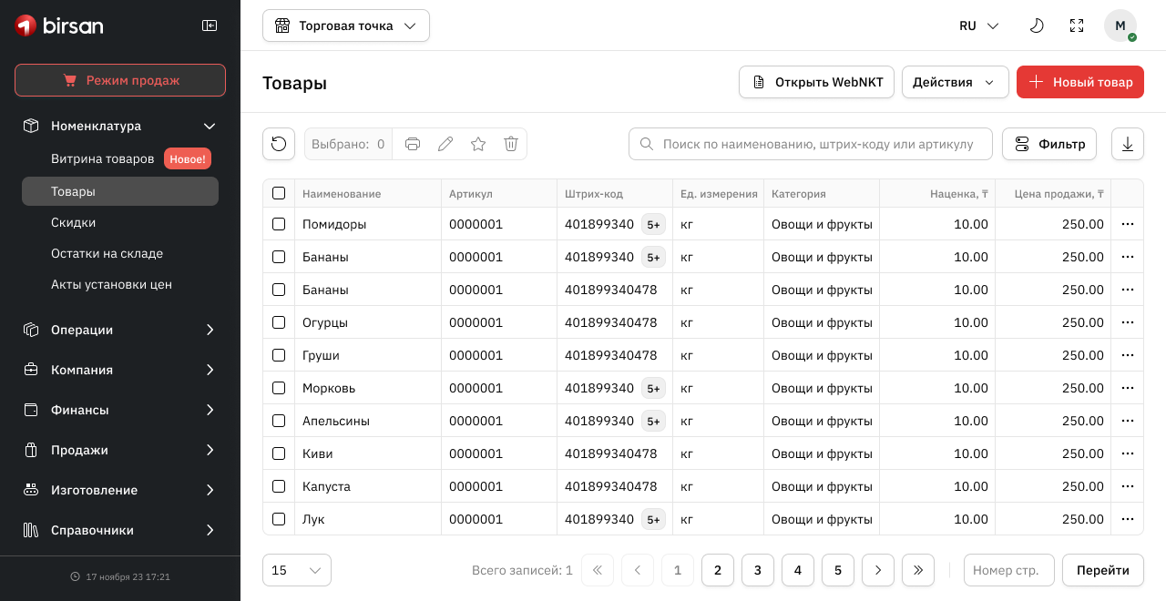Toggle dark mode moon icon

pos(1037,25)
